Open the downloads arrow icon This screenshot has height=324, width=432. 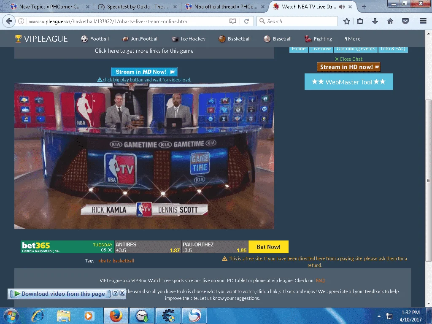tap(375, 21)
